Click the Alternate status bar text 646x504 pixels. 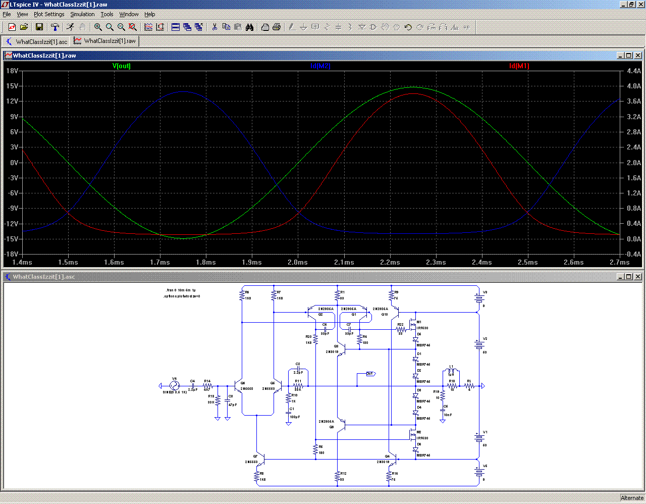pos(632,498)
